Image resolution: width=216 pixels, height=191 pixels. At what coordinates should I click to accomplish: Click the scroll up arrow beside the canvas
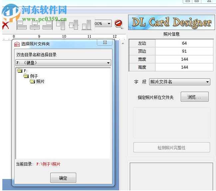(x=123, y=43)
